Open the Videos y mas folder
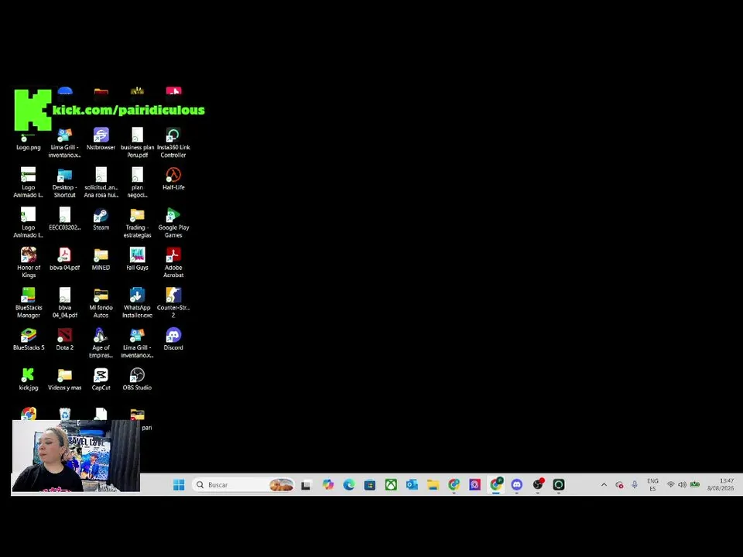The height and width of the screenshot is (557, 743). pyautogui.click(x=64, y=379)
